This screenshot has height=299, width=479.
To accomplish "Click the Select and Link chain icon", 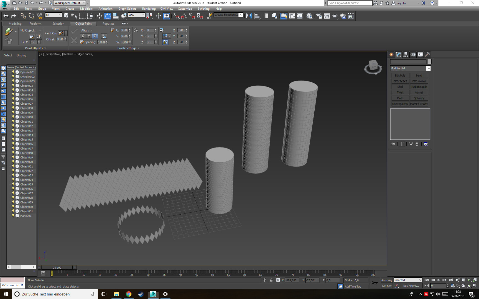I will [x=23, y=16].
